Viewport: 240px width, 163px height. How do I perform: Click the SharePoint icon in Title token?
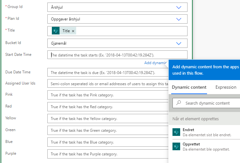(x=56, y=31)
